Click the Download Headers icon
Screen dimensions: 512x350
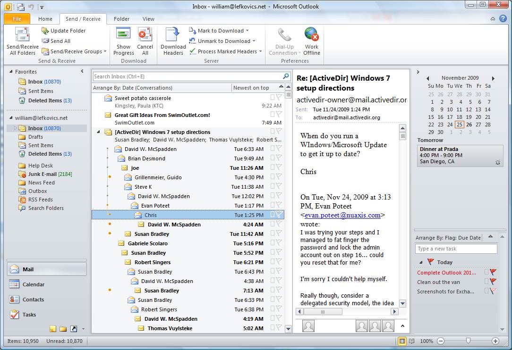point(173,34)
